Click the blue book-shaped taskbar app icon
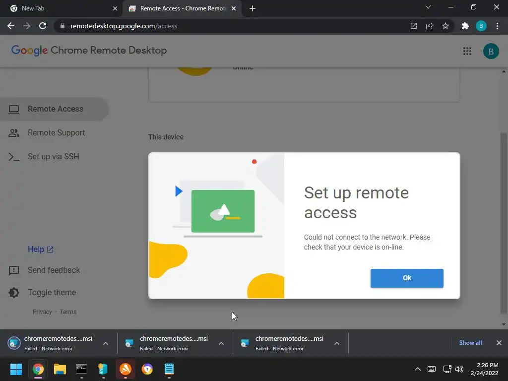 (x=103, y=369)
